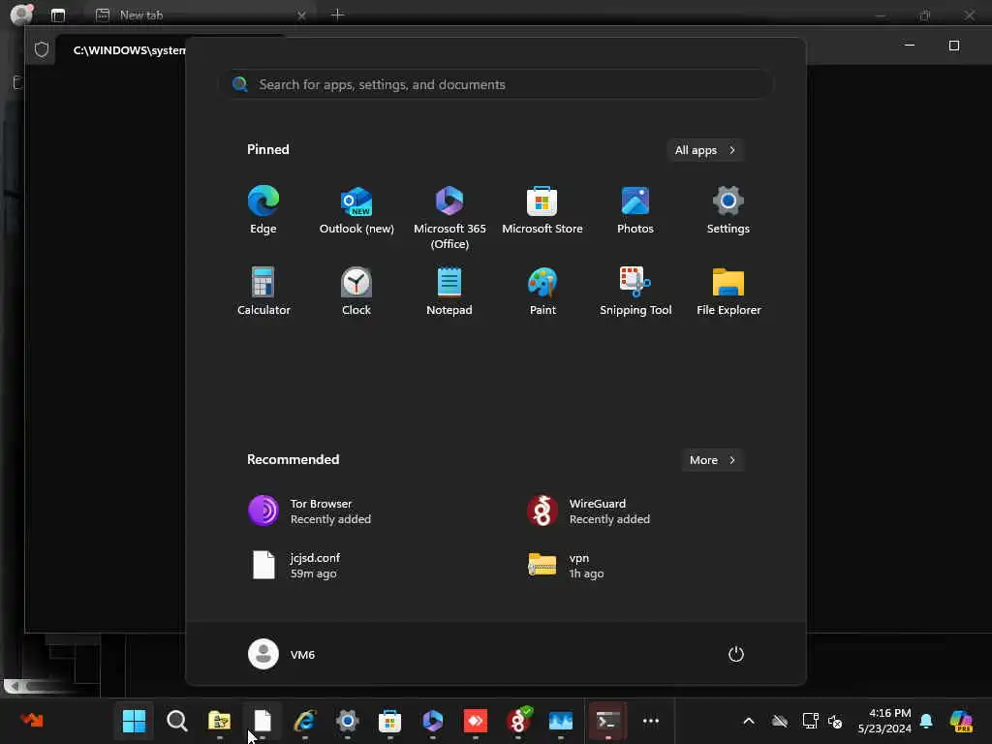Click the cloud sync tray icon
Viewport: 992px width, 744px height.
click(780, 721)
